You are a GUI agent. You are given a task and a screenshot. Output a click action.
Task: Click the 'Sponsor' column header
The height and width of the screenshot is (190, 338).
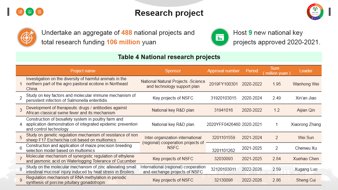pos(173,71)
